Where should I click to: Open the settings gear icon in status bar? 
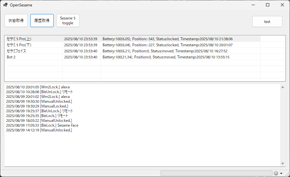276,173
